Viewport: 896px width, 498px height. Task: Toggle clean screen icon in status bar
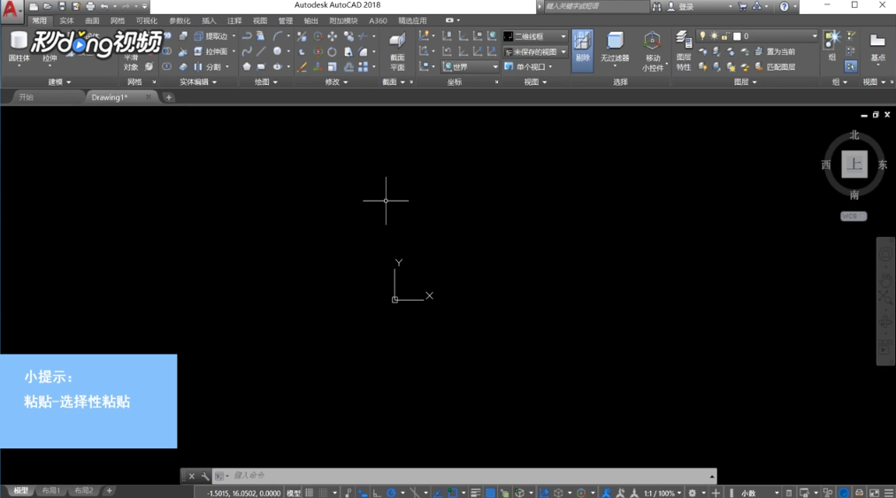click(x=874, y=493)
